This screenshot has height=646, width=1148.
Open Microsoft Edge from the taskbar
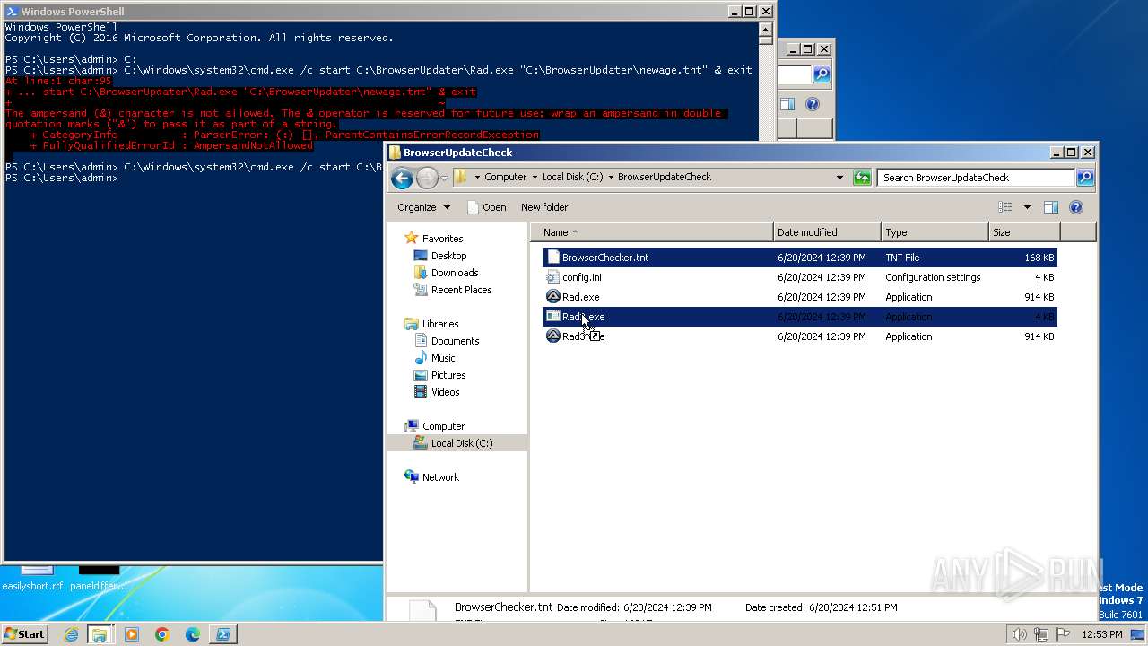(192, 634)
